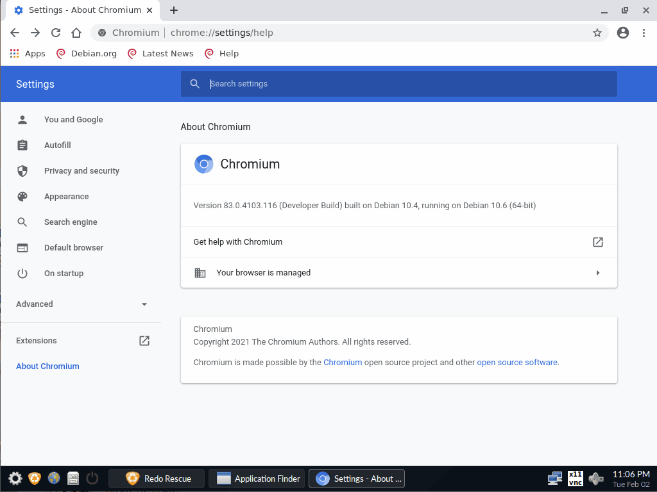Image resolution: width=657 pixels, height=492 pixels.
Task: Launch Redo Rescue from taskbar launcher icon
Action: point(35,478)
